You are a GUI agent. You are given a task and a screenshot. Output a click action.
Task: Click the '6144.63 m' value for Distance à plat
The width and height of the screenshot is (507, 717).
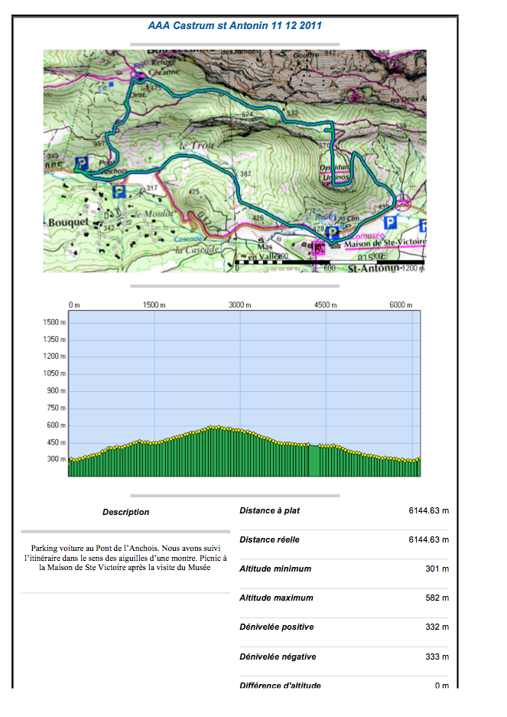(x=429, y=510)
